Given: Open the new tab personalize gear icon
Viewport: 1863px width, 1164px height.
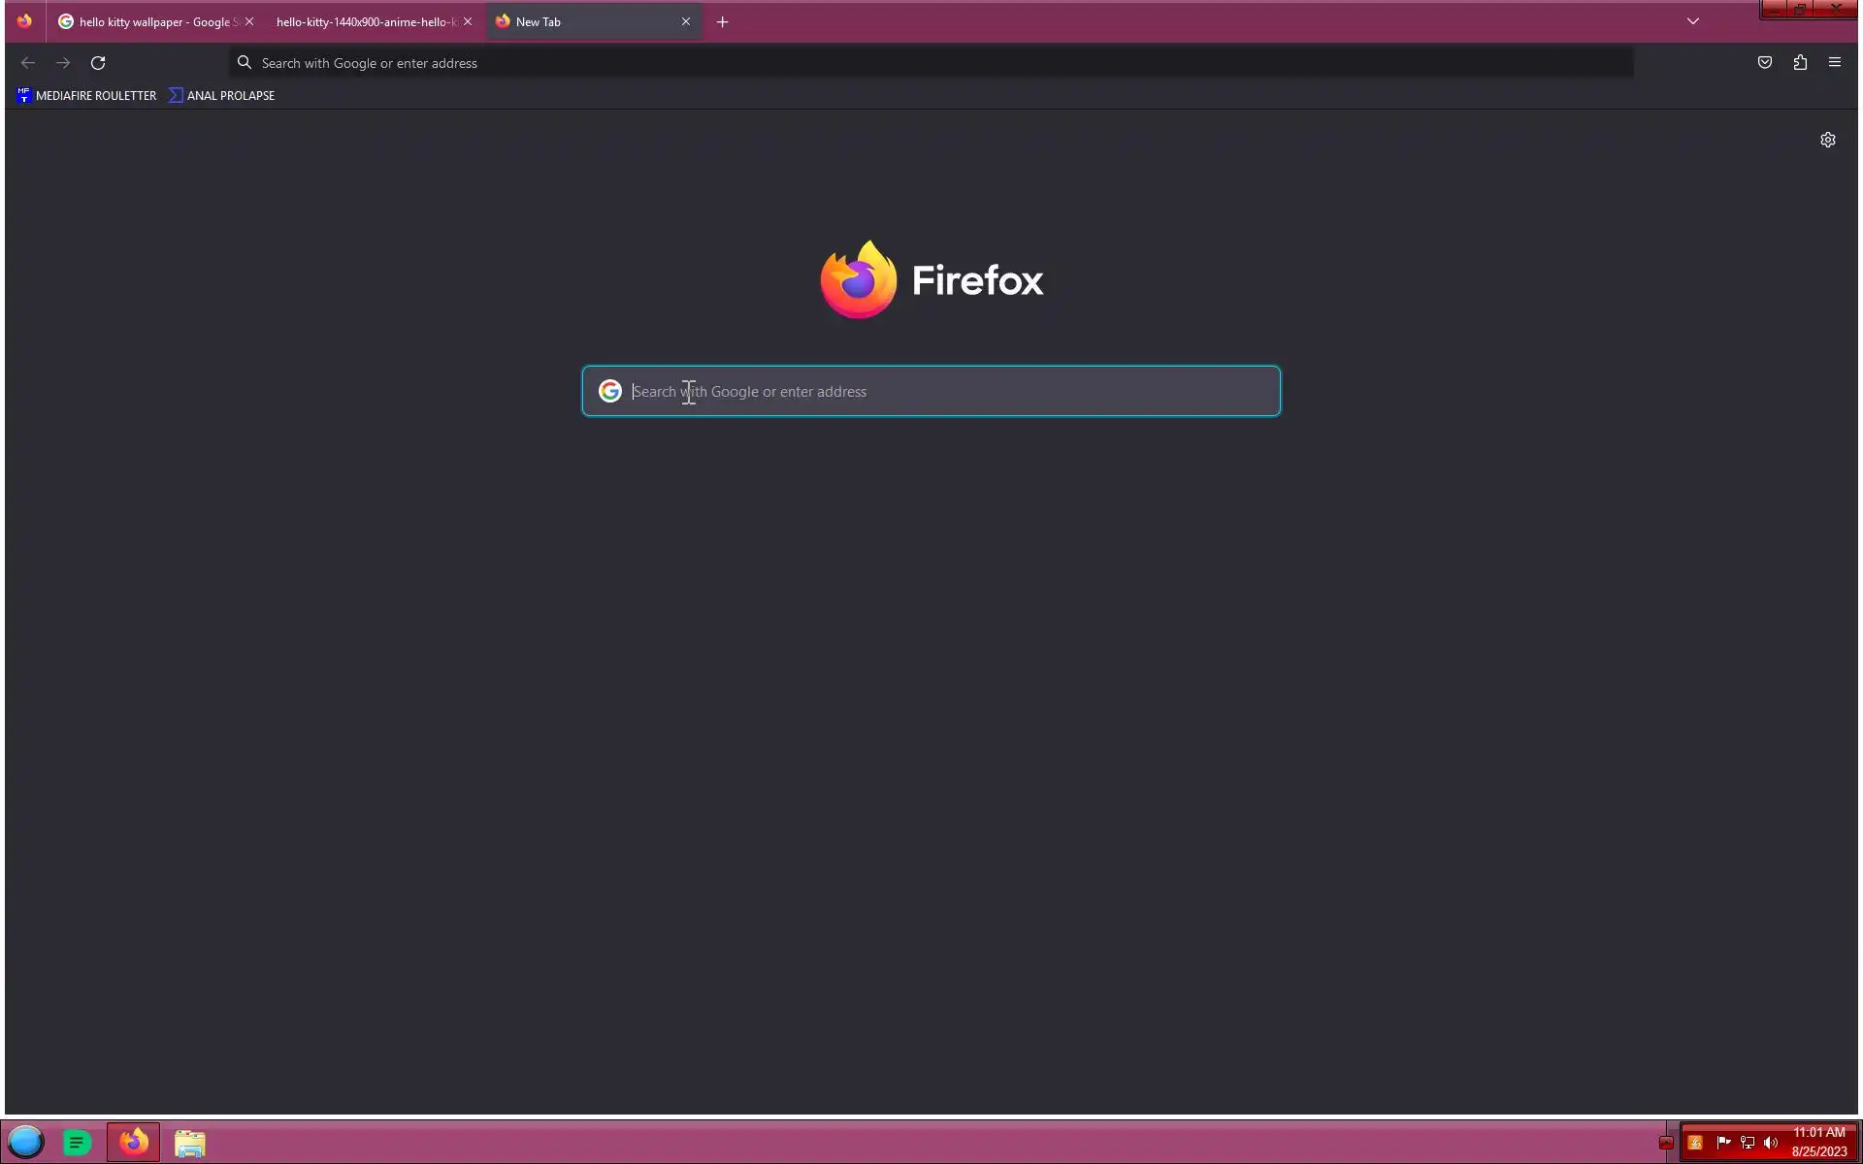Looking at the screenshot, I should [x=1827, y=140].
